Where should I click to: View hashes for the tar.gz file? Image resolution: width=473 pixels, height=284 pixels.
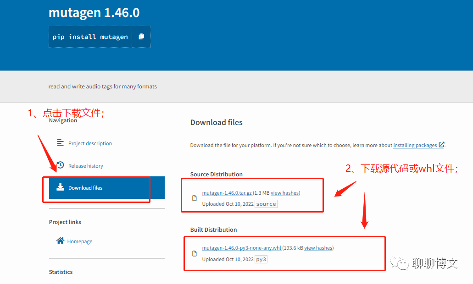(x=285, y=193)
